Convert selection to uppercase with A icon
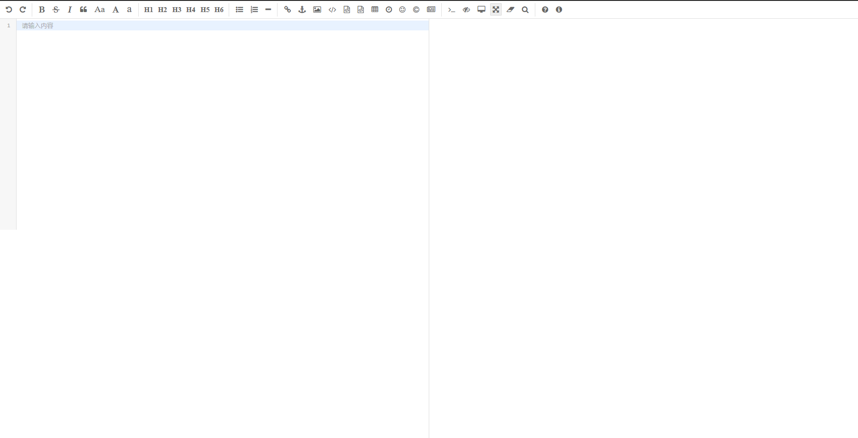 [x=115, y=9]
